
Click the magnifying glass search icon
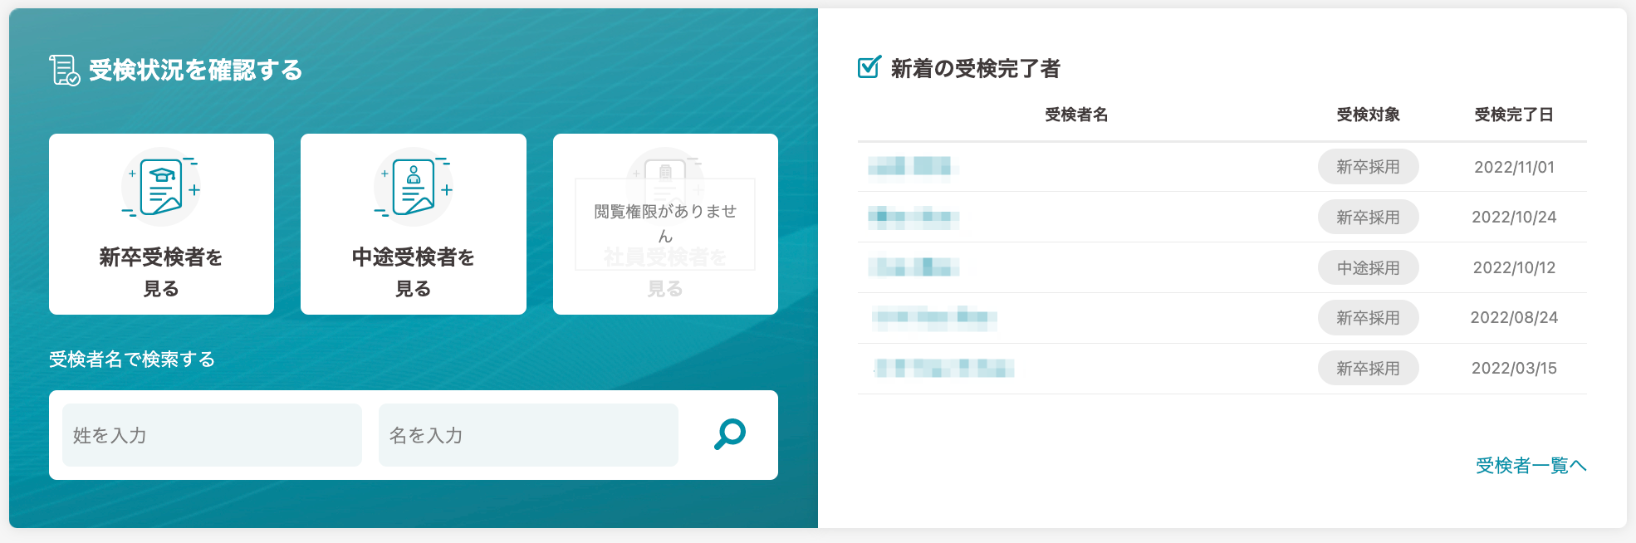730,434
